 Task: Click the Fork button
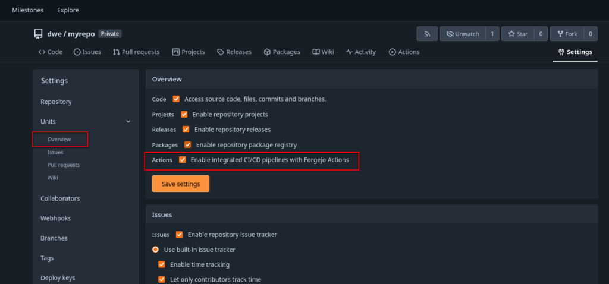[x=566, y=34]
